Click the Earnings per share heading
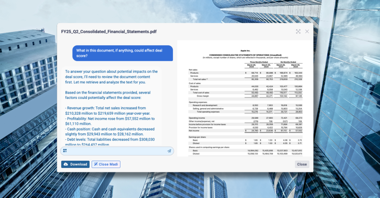The height and width of the screenshot is (198, 380). (x=198, y=136)
